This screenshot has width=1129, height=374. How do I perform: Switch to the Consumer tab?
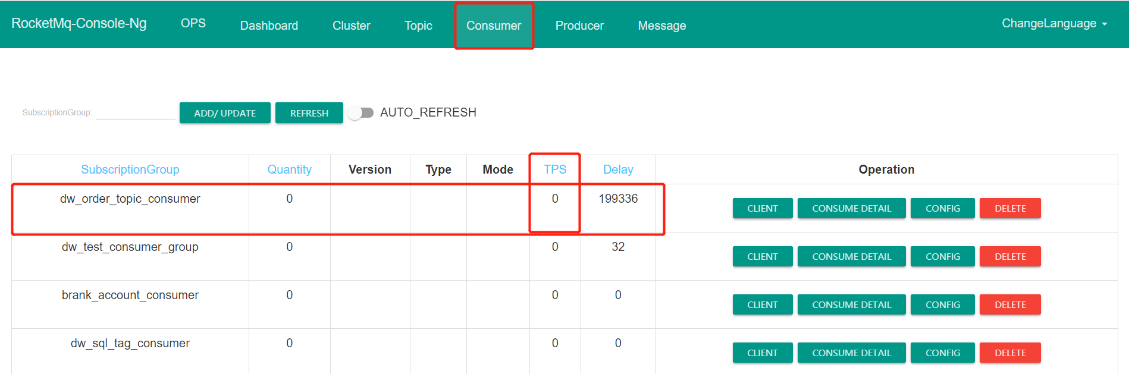pos(493,26)
